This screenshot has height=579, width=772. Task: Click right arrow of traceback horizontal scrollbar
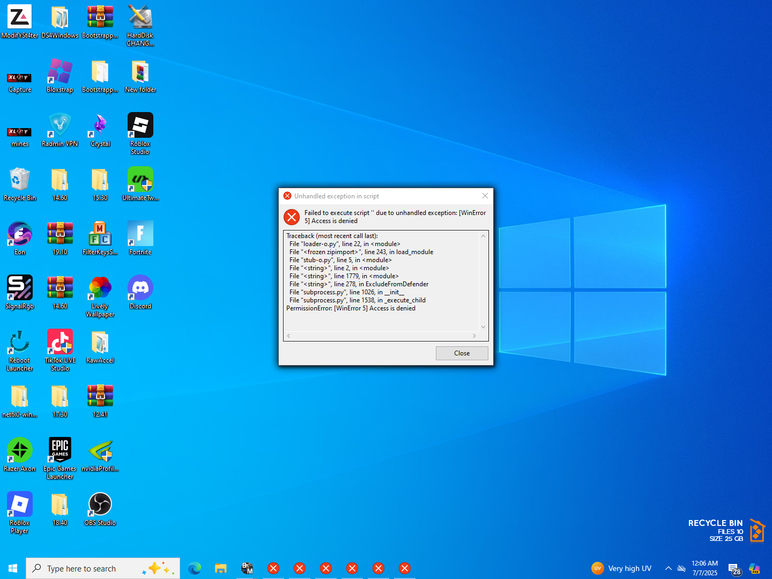point(474,336)
